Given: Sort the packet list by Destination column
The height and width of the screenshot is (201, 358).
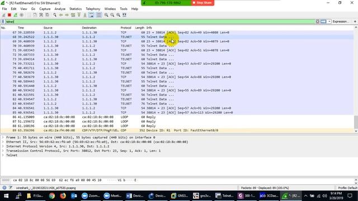Looking at the screenshot, I should [x=89, y=28].
